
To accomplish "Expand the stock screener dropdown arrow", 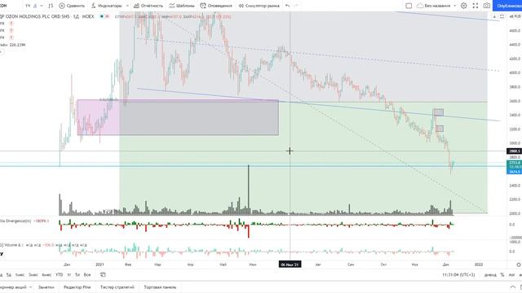I will 30,287.
